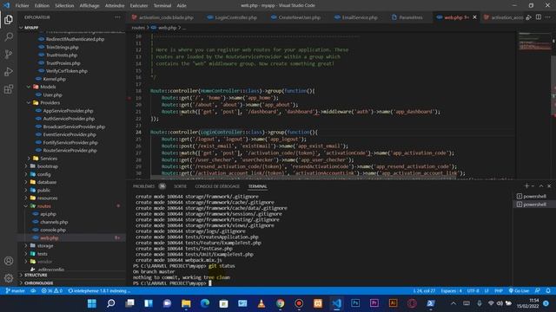Open the Accounts menu in the activity bar
This screenshot has width=556, height=312.
pyautogui.click(x=9, y=261)
